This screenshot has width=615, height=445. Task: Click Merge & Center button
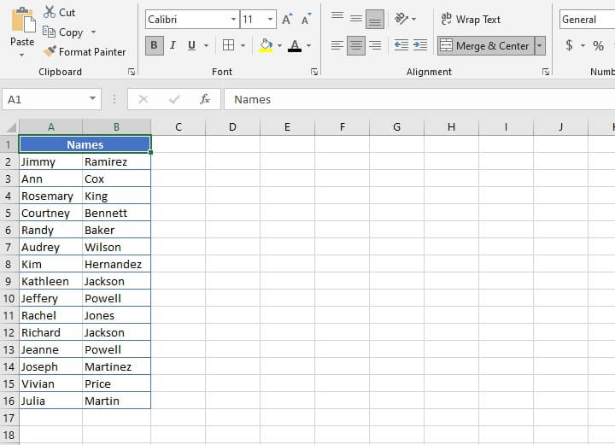point(485,46)
